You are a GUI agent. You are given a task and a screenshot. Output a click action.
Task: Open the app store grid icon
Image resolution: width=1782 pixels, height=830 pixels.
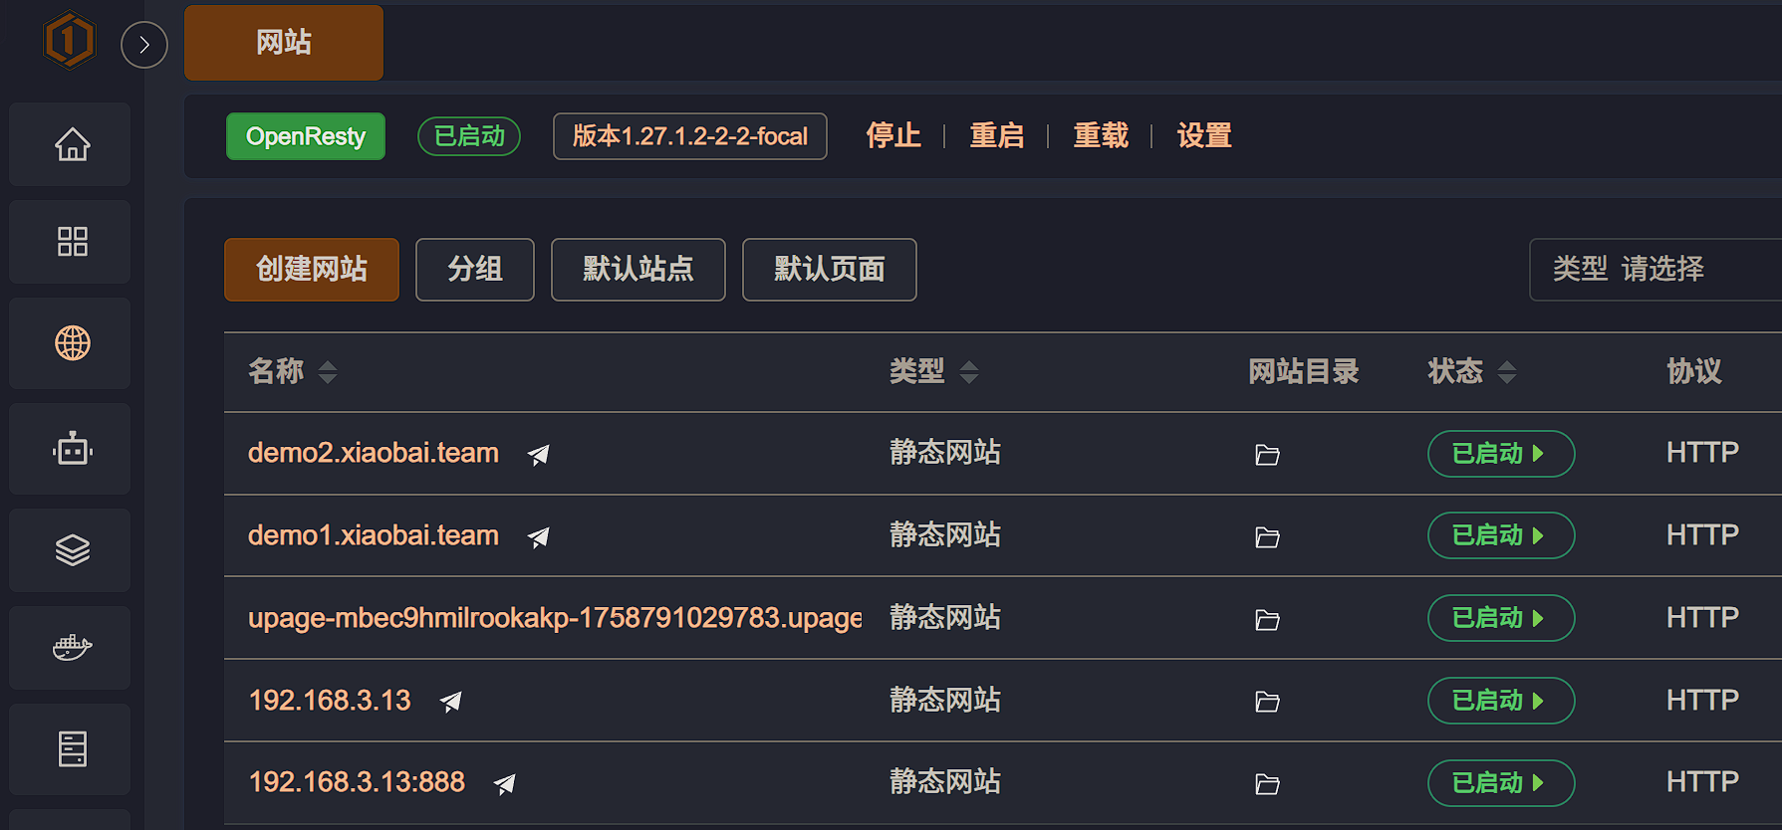pyautogui.click(x=72, y=242)
